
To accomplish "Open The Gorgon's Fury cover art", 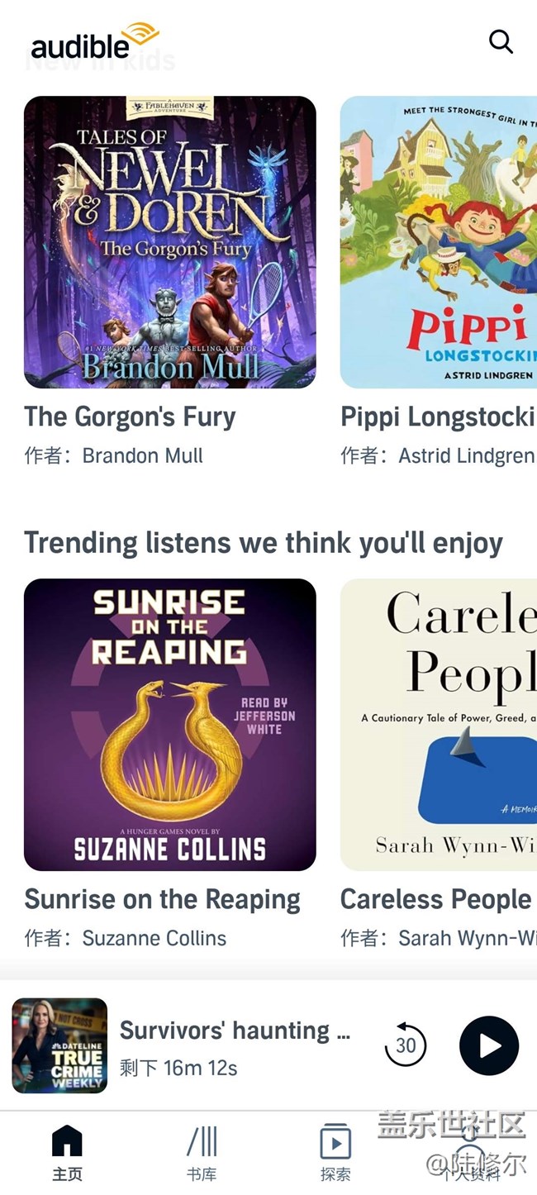I will click(170, 242).
